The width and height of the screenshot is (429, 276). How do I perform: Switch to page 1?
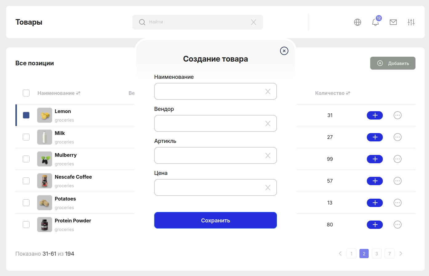pos(351,254)
